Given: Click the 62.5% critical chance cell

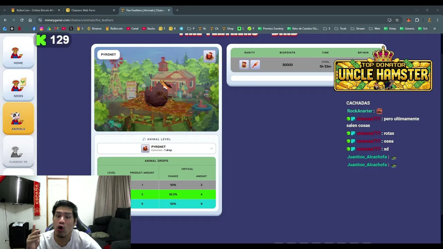Looking at the screenshot, I should coord(173,194).
